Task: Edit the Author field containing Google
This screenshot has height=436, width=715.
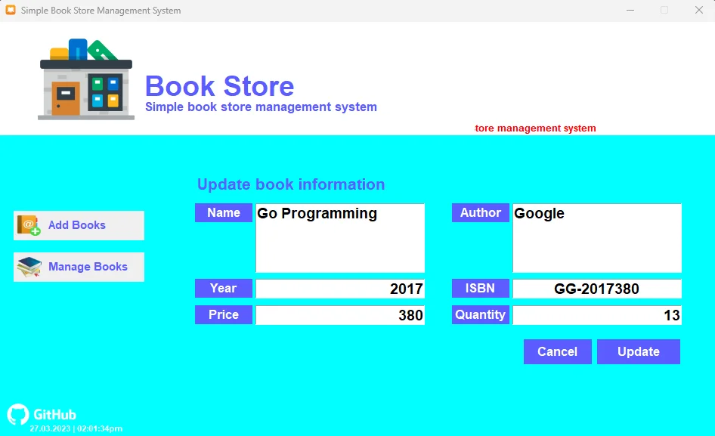Action: 597,238
